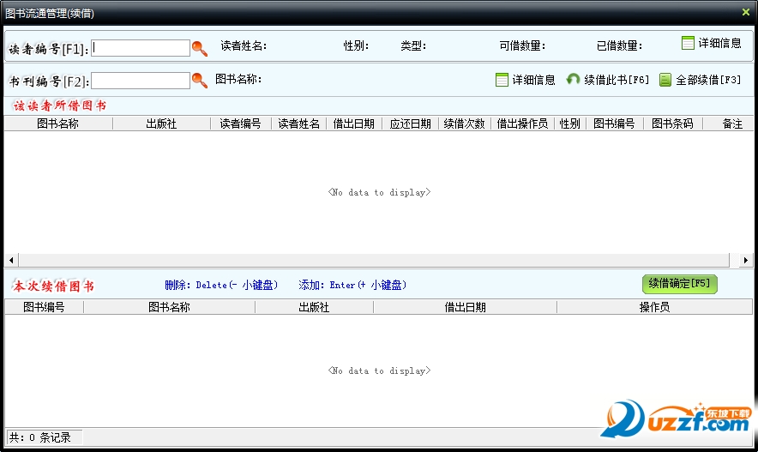
Task: Click lower table 借出日期 column header
Action: (x=465, y=307)
